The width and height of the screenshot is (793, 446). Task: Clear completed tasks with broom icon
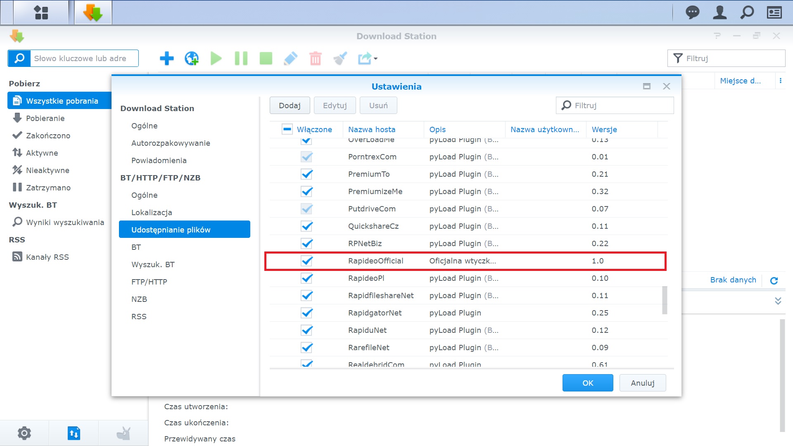[x=340, y=58]
